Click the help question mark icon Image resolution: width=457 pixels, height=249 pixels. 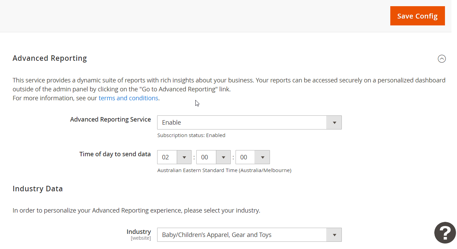tap(445, 233)
